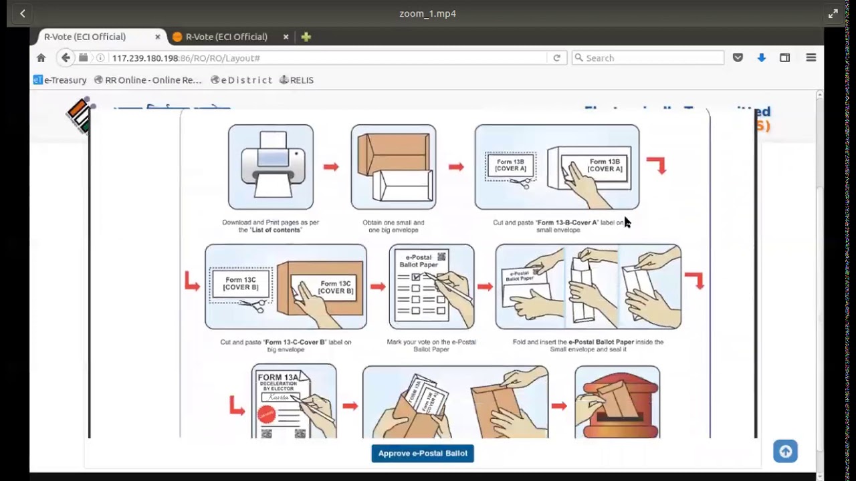The width and height of the screenshot is (856, 481).
Task: Focus the browser Search box
Action: (648, 58)
